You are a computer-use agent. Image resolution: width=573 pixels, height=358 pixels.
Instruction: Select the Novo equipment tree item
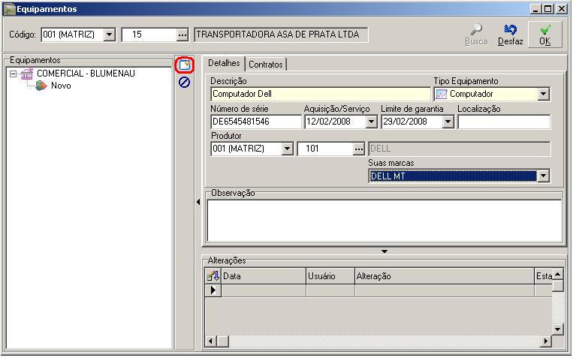[x=61, y=86]
